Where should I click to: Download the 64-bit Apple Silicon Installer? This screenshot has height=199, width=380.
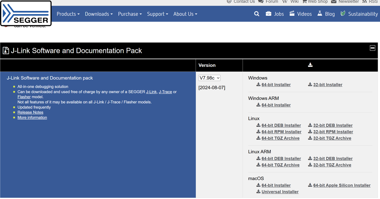point(341,185)
